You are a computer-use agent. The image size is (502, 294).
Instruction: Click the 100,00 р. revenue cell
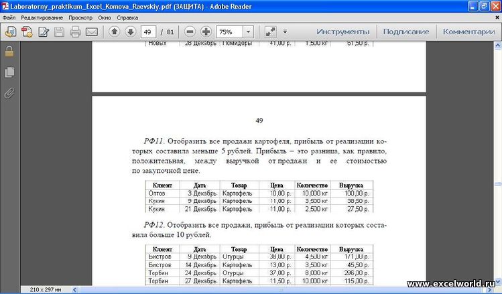click(x=357, y=194)
